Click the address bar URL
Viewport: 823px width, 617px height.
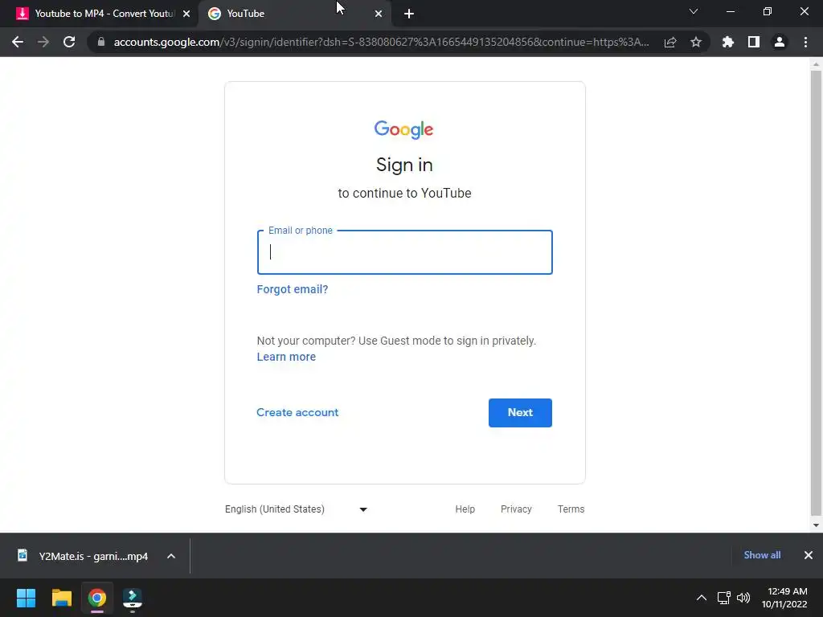(x=381, y=42)
